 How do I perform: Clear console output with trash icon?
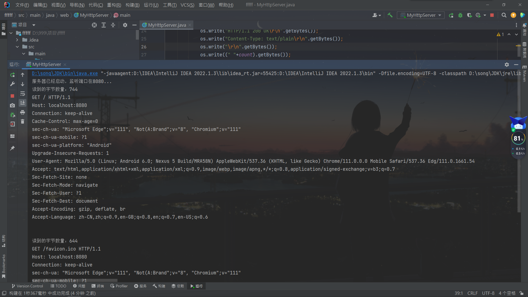click(x=23, y=121)
